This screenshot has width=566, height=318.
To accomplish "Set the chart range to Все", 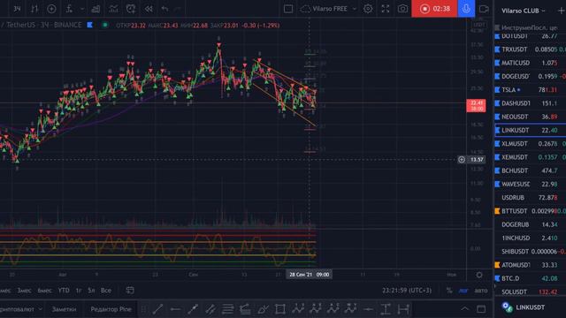I will 106,291.
